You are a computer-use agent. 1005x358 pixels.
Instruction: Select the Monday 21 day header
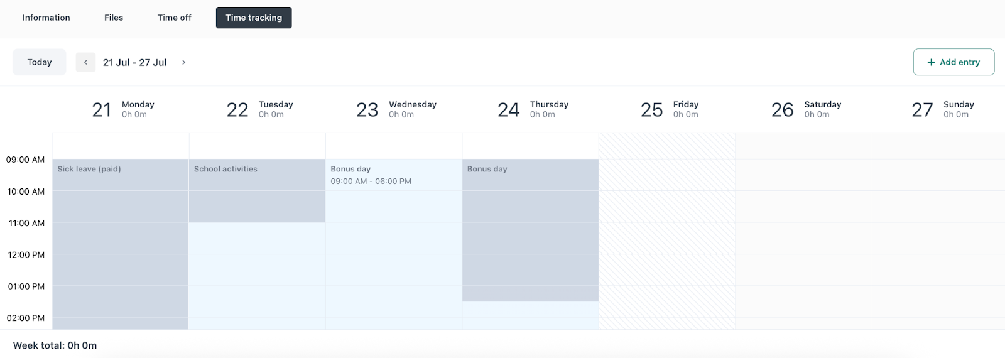[123, 109]
